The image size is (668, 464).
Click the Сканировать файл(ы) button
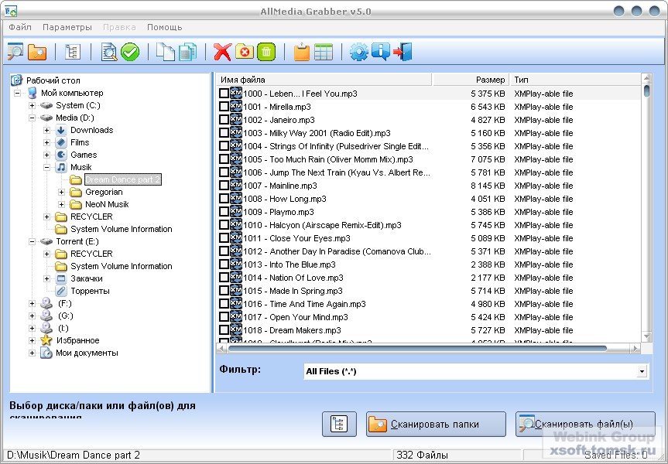pos(584,424)
